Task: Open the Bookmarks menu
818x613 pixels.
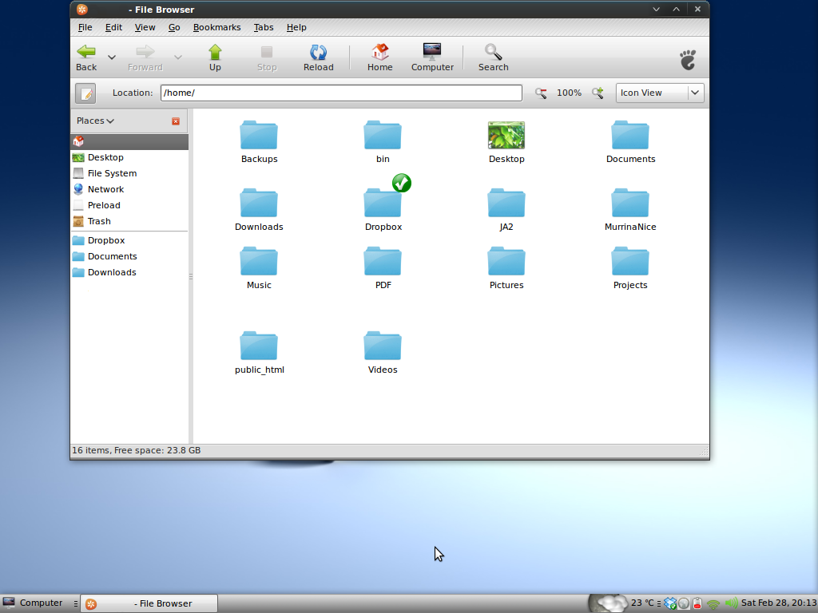Action: point(217,28)
